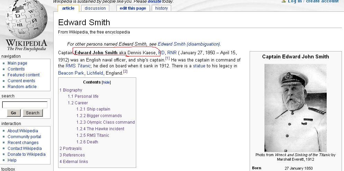Jump to footnote reference 1
Screen dimensions: 344x171
pos(168,58)
